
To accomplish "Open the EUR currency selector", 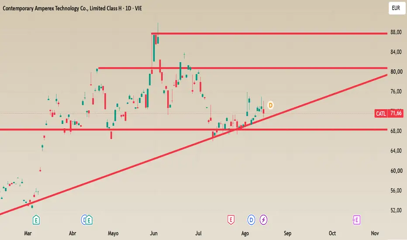I will pos(397,8).
